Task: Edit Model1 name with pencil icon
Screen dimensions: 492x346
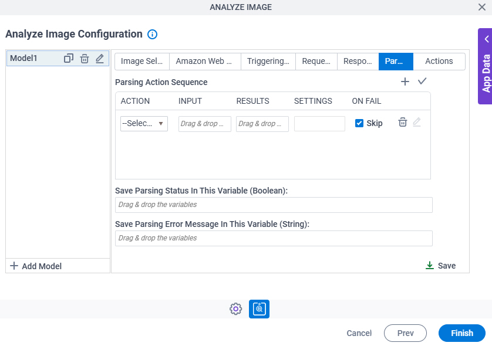Action: 100,58
